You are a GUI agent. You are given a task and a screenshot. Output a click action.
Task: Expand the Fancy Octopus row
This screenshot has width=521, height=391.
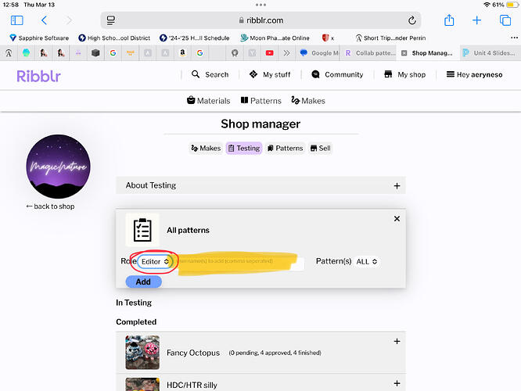point(397,342)
